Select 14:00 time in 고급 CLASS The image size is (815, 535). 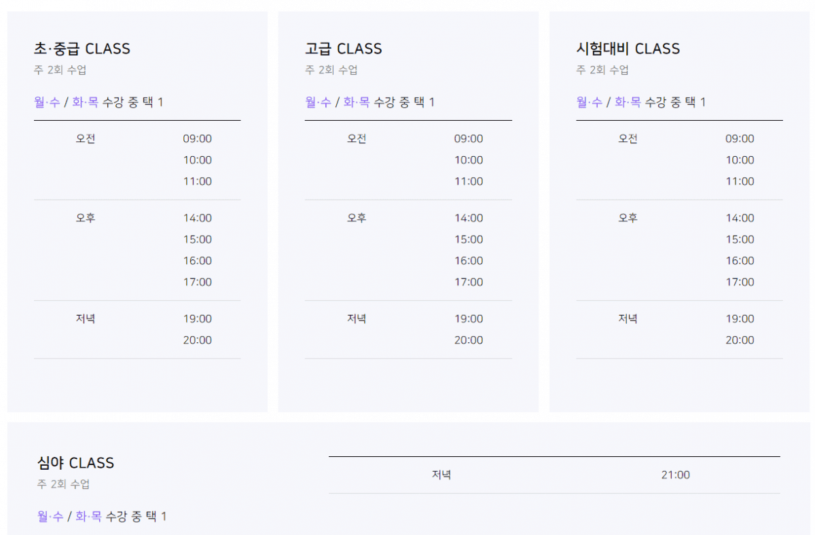coord(469,219)
